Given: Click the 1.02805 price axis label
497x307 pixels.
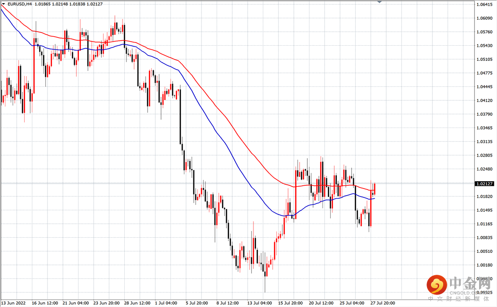Looking at the screenshot, I should (x=484, y=155).
